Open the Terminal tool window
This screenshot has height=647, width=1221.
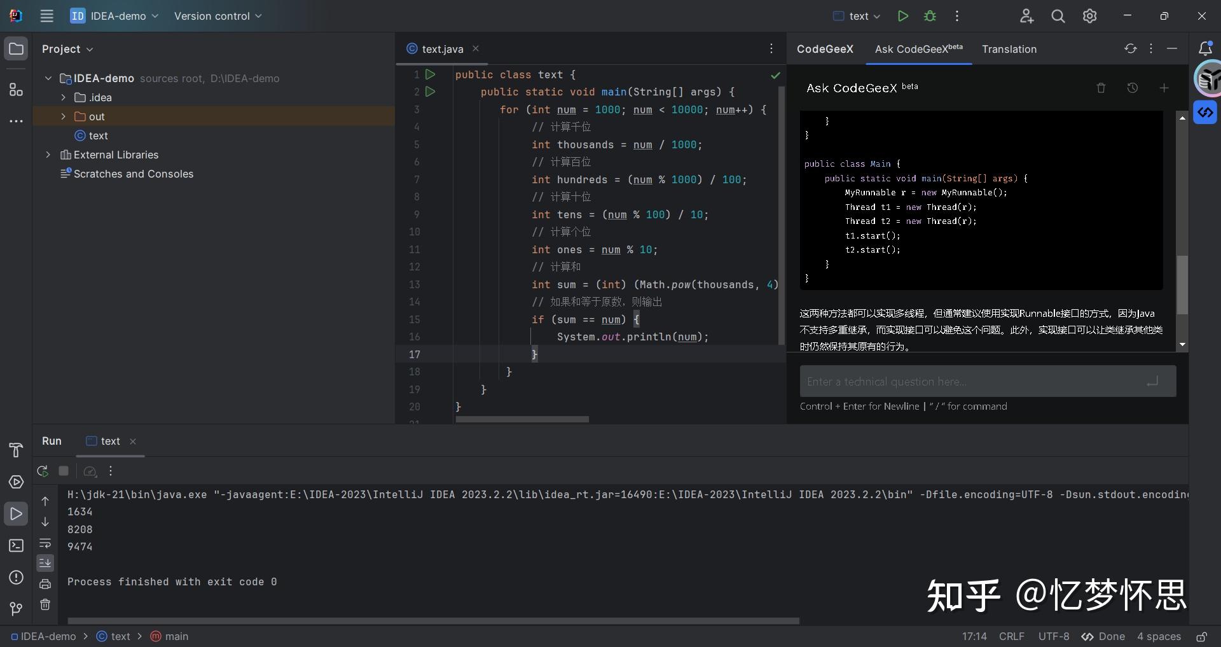click(16, 546)
